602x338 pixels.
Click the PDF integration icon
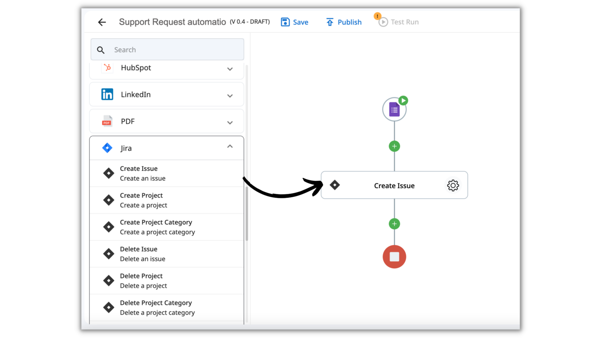[x=107, y=121]
